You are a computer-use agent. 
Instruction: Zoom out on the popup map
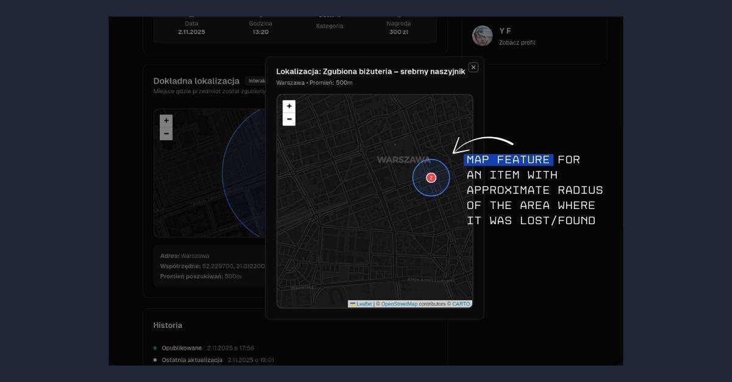point(289,119)
